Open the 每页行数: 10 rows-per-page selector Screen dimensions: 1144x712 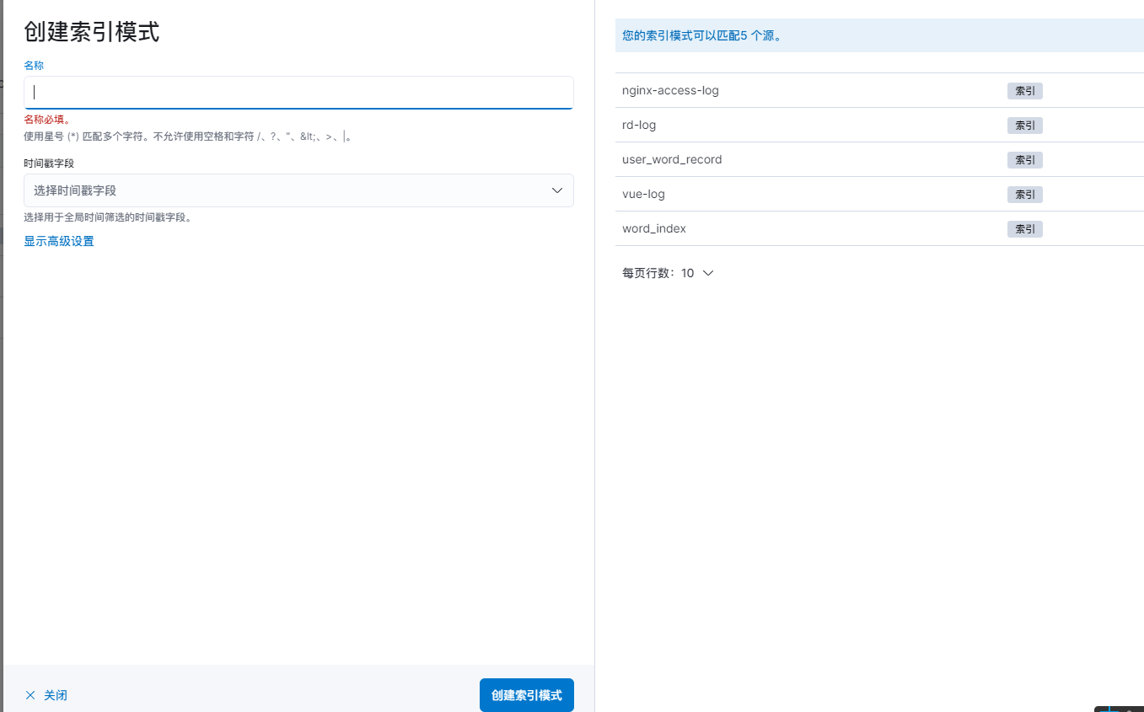pyautogui.click(x=669, y=273)
